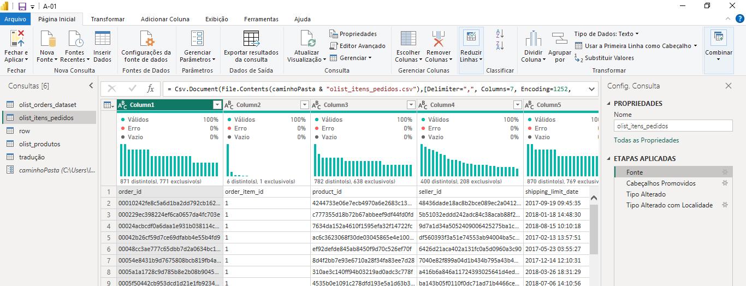Viewport: 746px width, 286px height.
Task: Open the Editor Avançado
Action: coord(358,46)
